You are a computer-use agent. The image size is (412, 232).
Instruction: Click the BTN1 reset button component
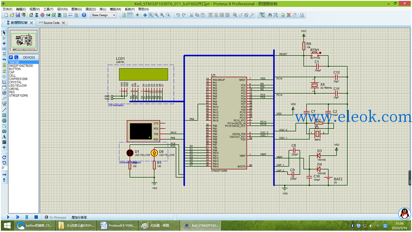pos(315,55)
